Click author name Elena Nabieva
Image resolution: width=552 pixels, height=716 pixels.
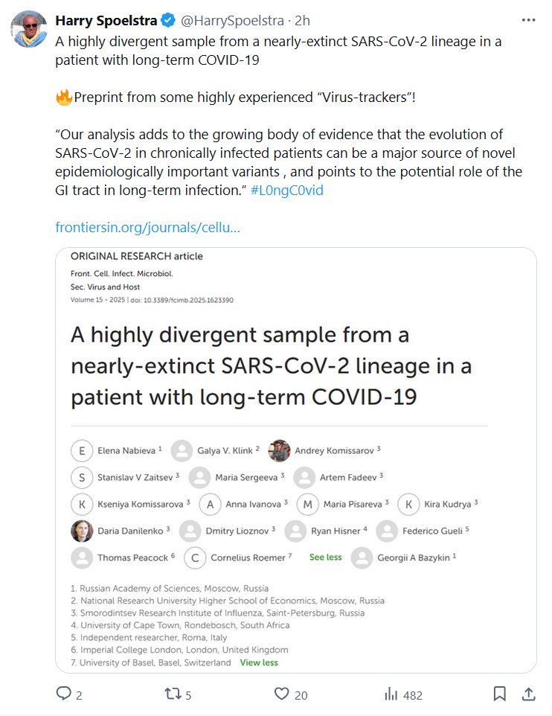(x=126, y=450)
